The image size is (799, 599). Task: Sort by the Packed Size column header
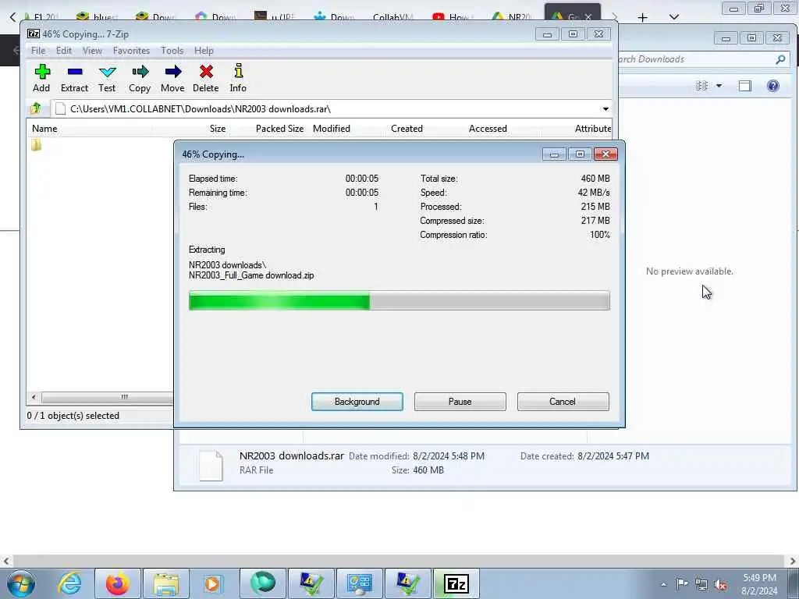tap(279, 129)
